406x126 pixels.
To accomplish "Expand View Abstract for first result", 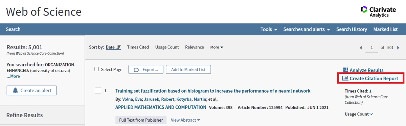I will [185, 120].
